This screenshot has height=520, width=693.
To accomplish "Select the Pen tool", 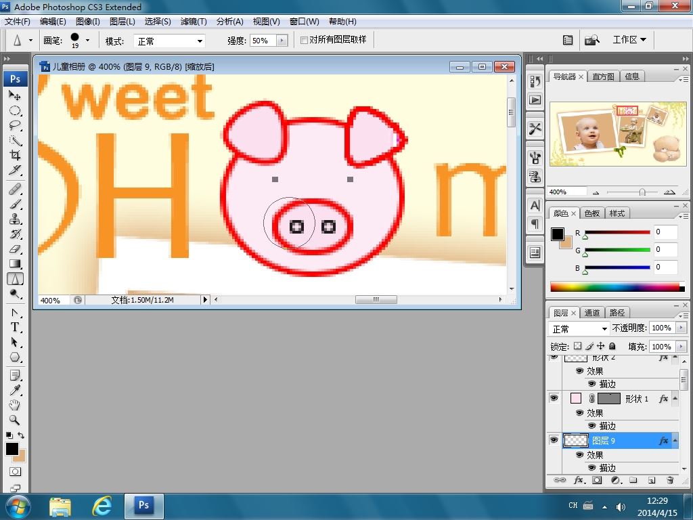I will pyautogui.click(x=15, y=313).
